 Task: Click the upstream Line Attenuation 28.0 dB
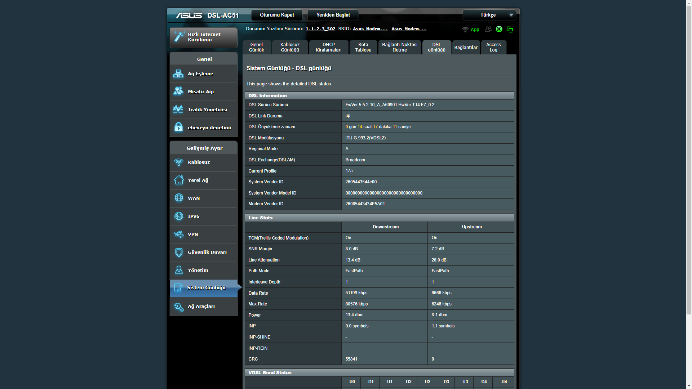coord(439,260)
